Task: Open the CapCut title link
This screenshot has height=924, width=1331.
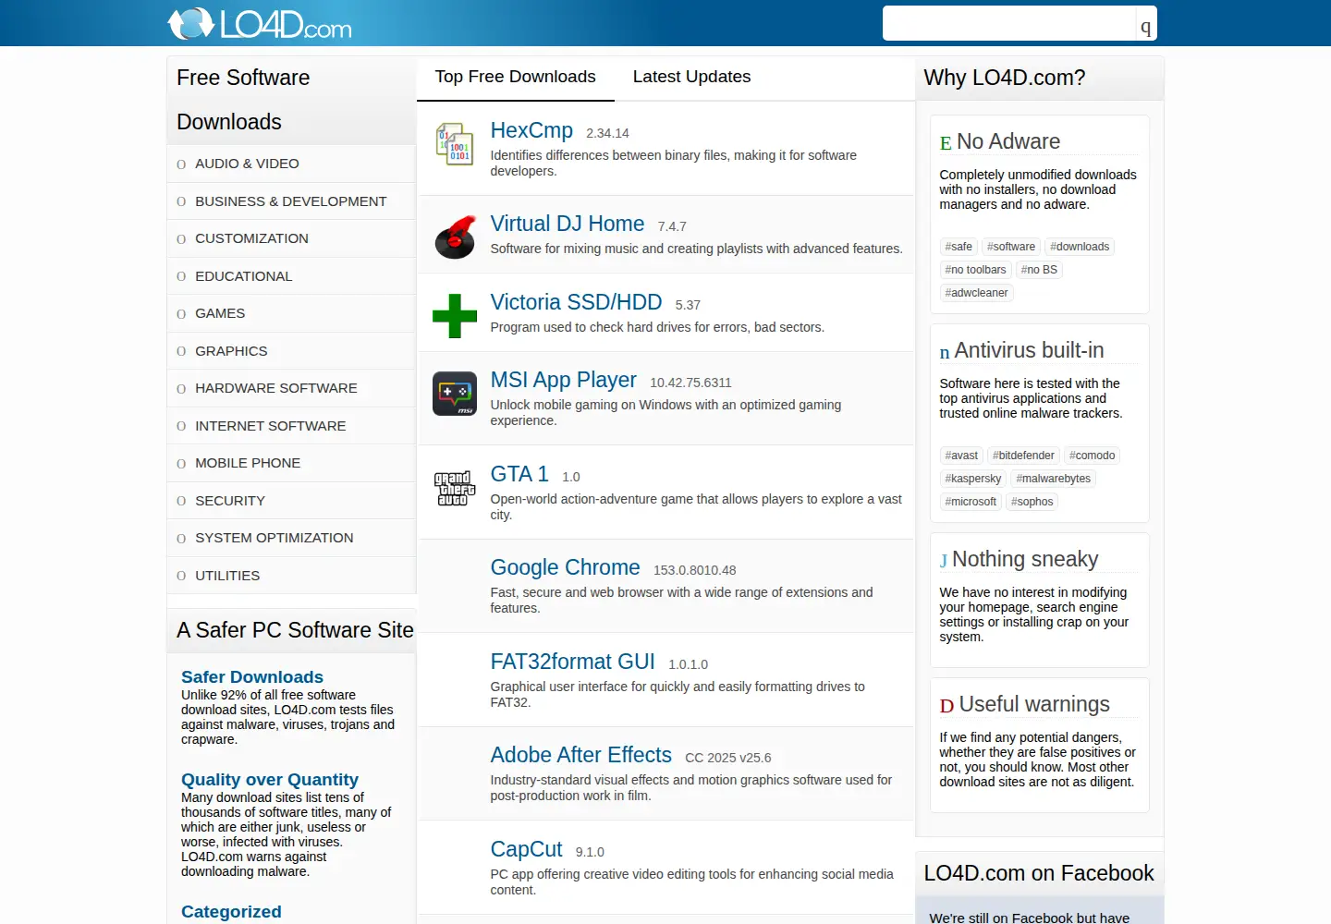Action: (526, 849)
